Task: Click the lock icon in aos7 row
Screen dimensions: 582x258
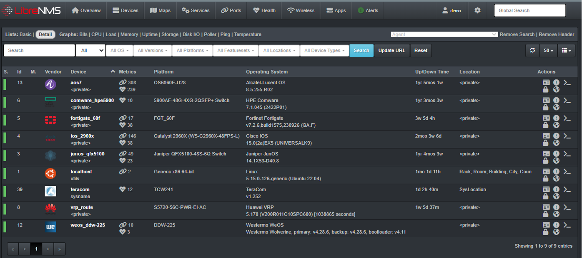Action: click(546, 90)
